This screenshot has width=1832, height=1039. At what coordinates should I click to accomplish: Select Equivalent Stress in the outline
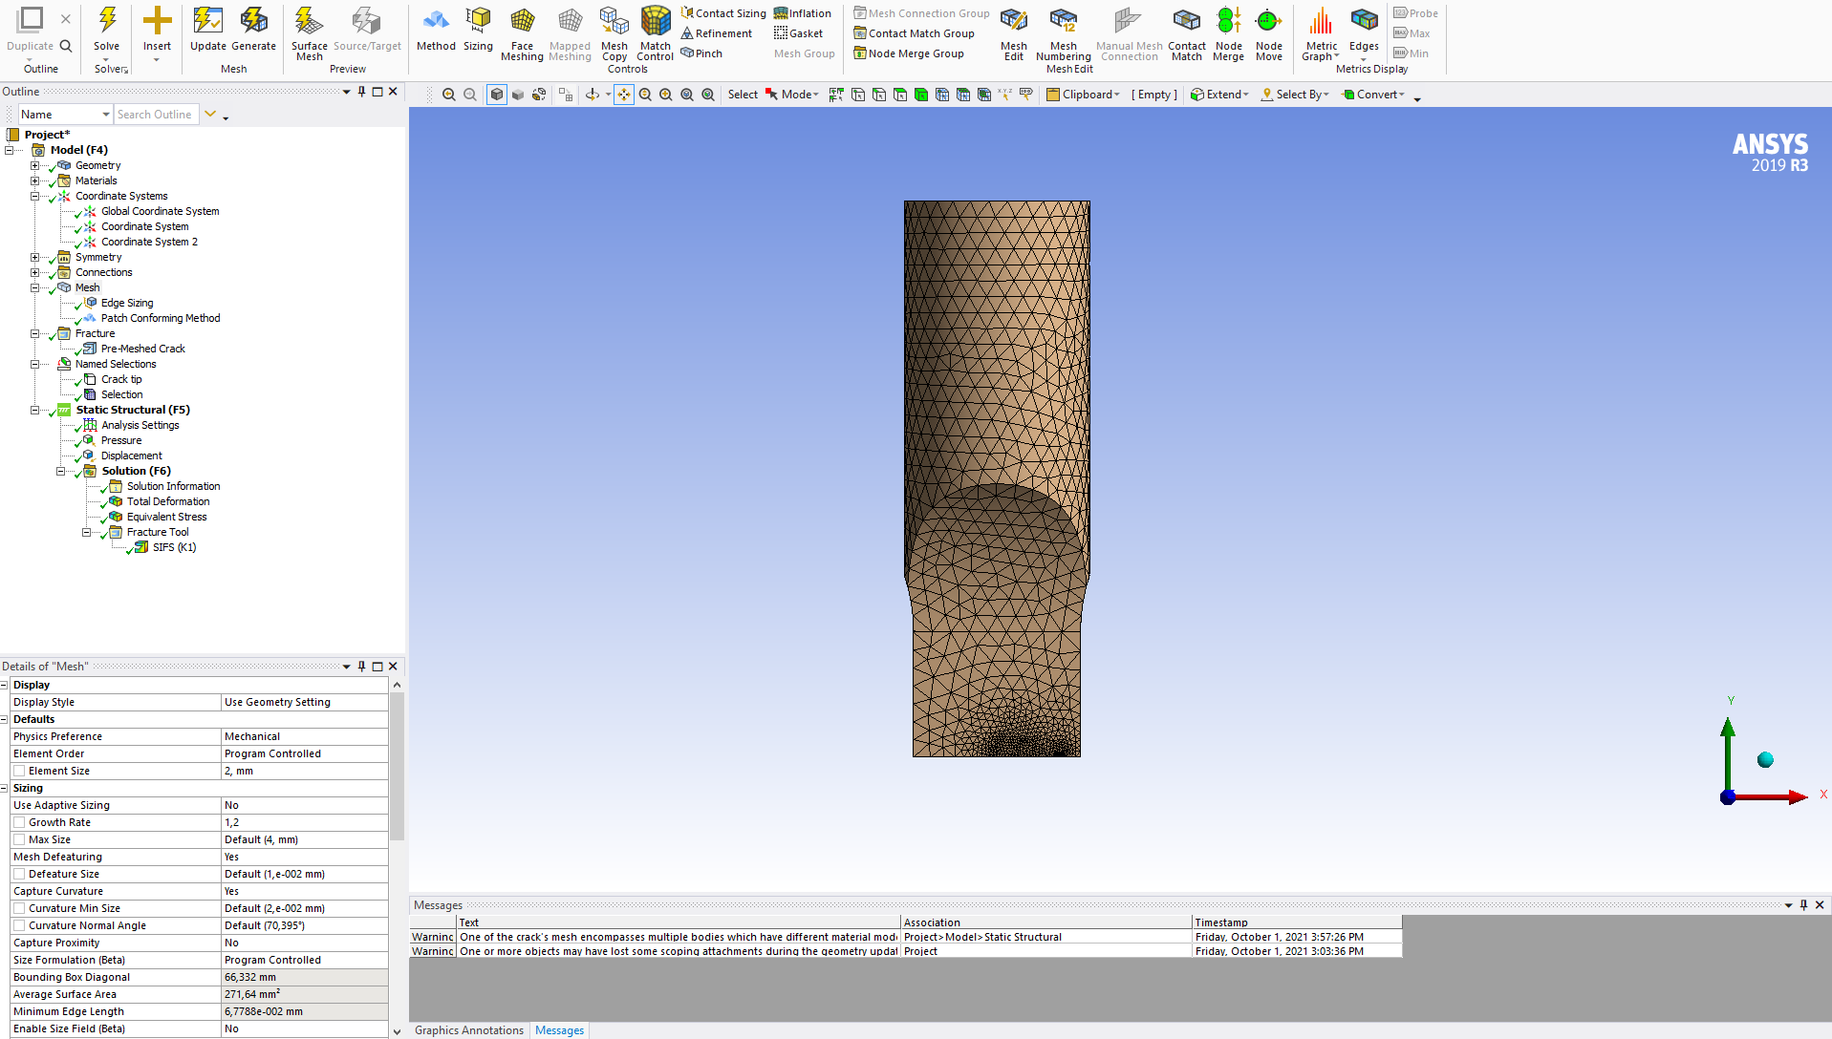(166, 517)
